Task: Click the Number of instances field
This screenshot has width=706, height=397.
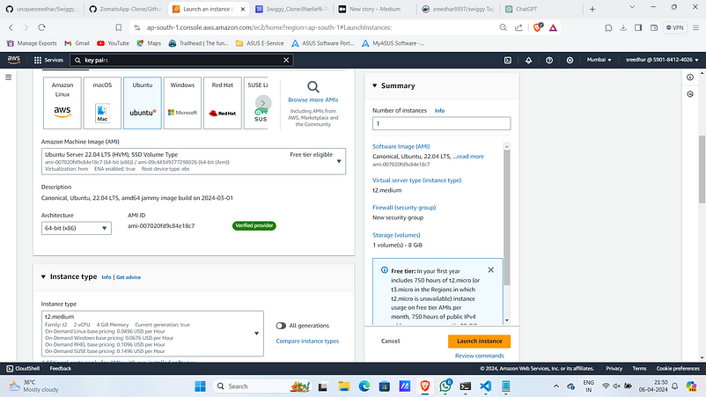Action: point(441,123)
